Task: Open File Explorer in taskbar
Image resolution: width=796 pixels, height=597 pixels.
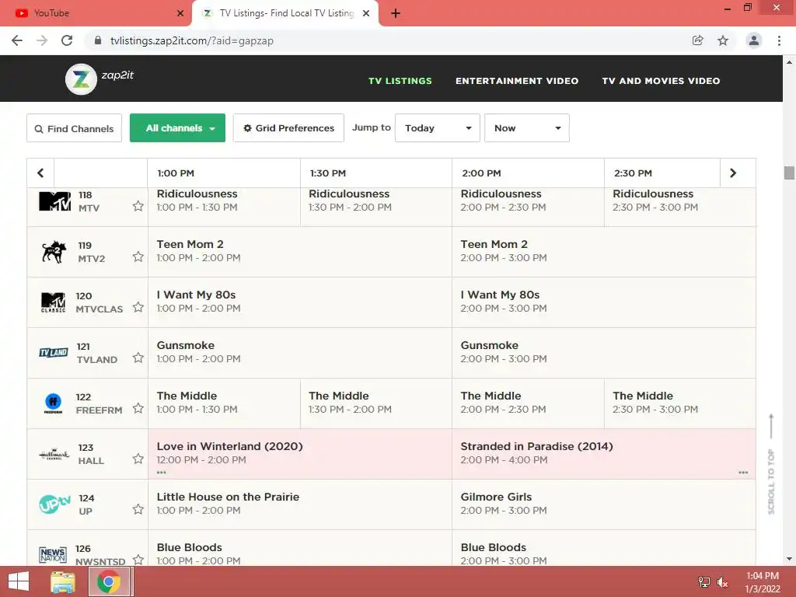Action: 63,581
